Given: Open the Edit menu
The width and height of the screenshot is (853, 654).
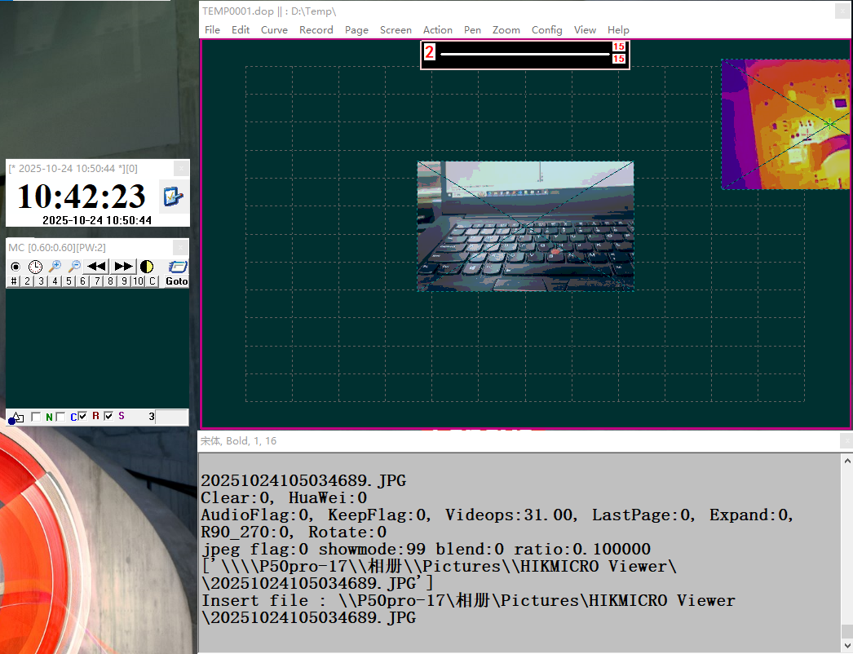Looking at the screenshot, I should pos(241,30).
